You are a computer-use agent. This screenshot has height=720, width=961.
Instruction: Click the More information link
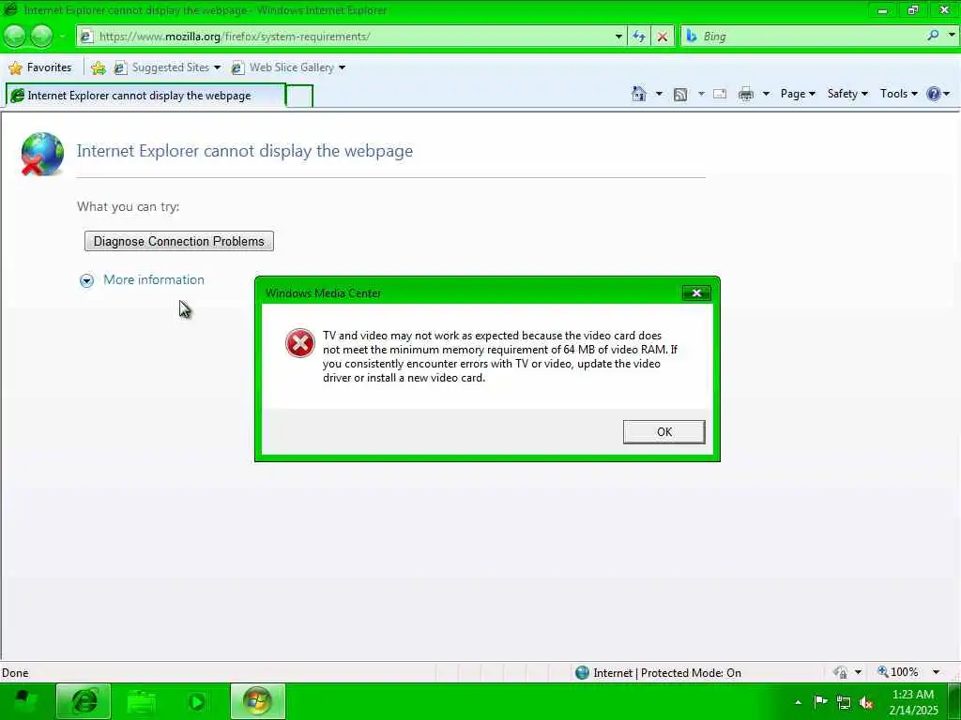pyautogui.click(x=154, y=279)
